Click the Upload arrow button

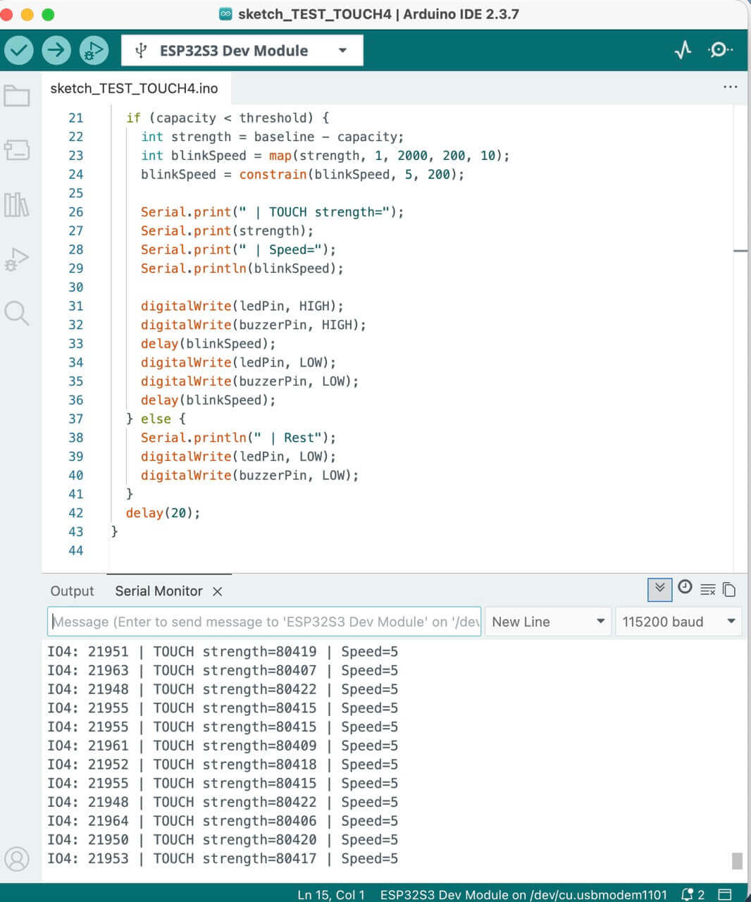tap(56, 50)
